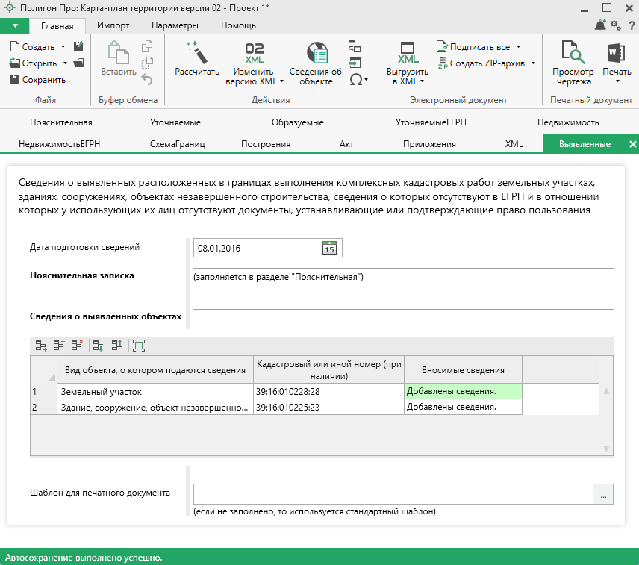Click the move row down icon
Viewport: 639px width, 565px height.
(x=97, y=345)
